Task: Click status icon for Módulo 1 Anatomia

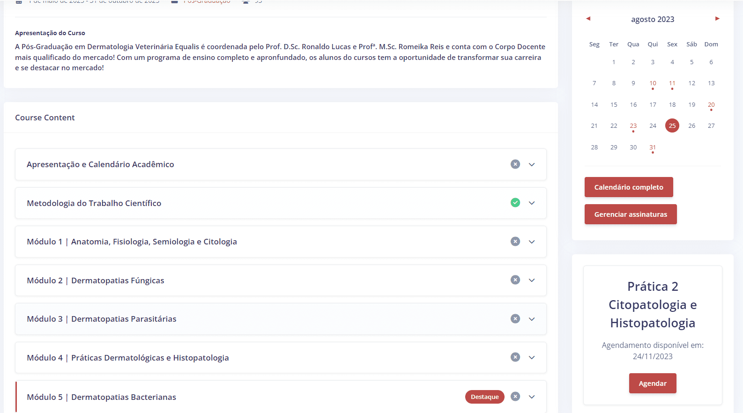Action: coord(515,242)
